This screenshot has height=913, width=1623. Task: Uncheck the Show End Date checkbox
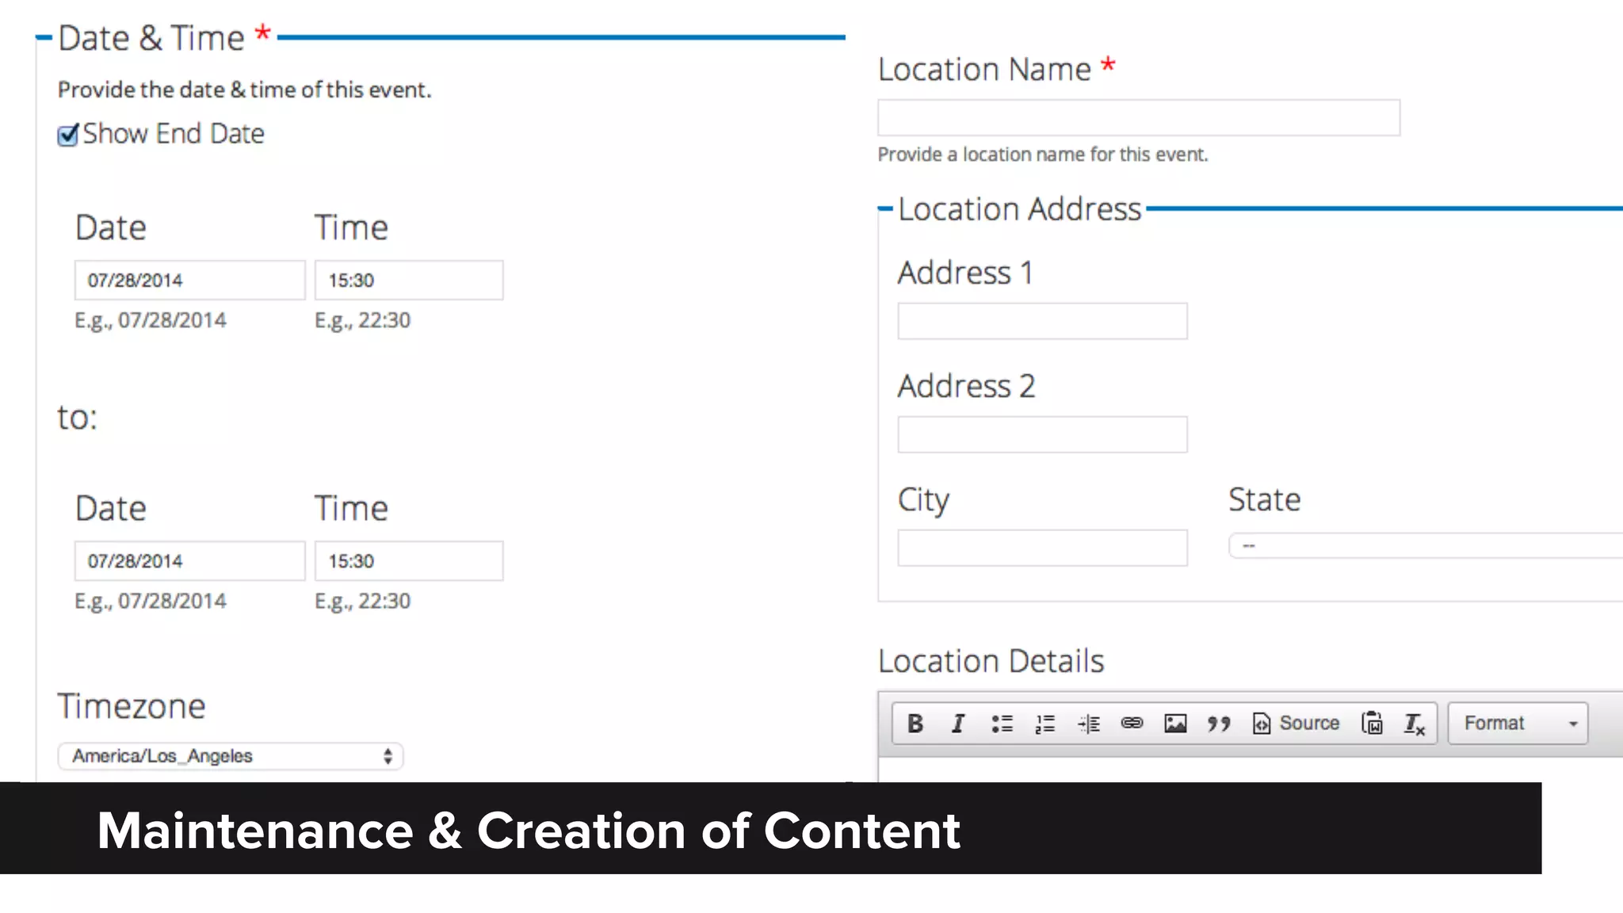68,135
